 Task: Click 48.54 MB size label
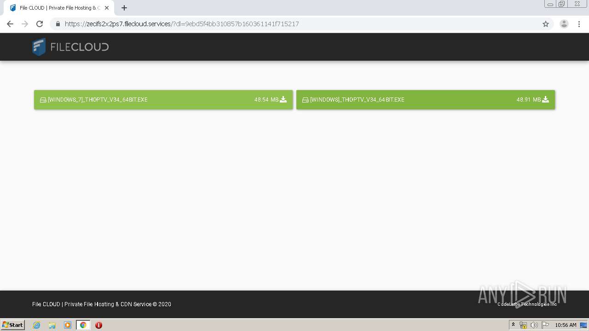point(266,100)
